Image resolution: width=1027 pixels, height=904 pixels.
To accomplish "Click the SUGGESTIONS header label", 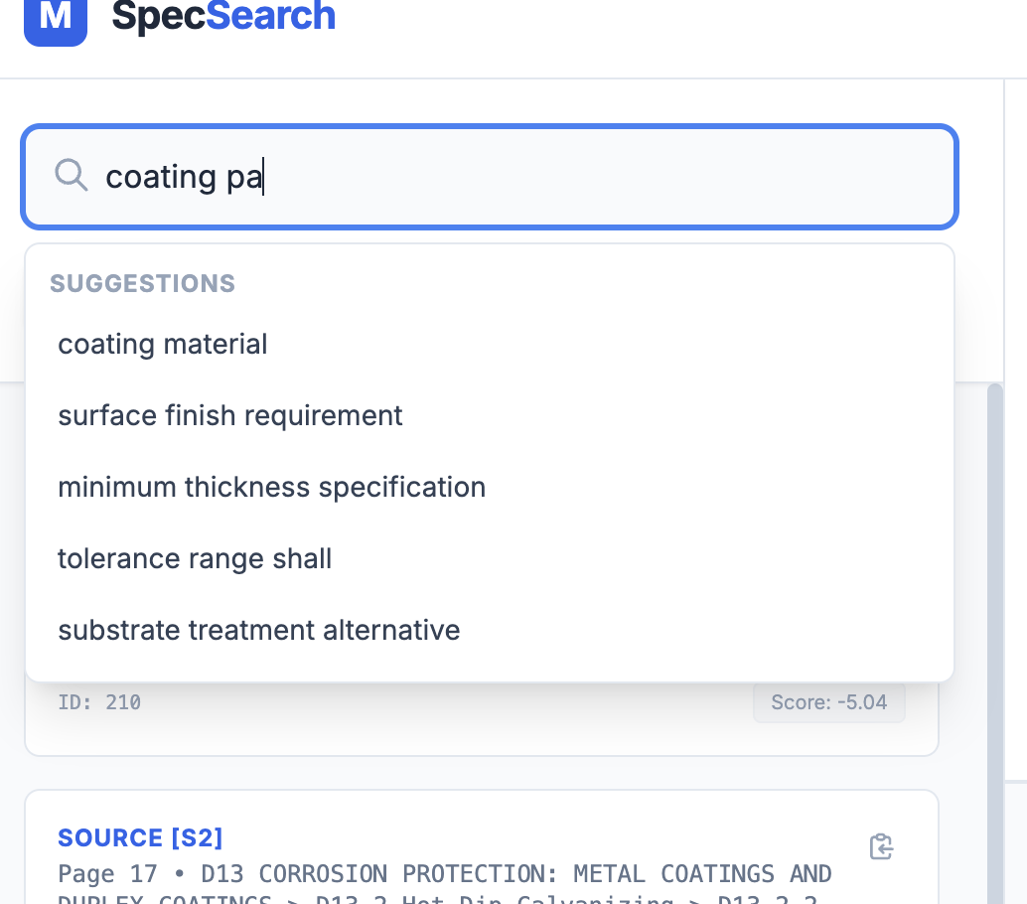I will (x=142, y=283).
